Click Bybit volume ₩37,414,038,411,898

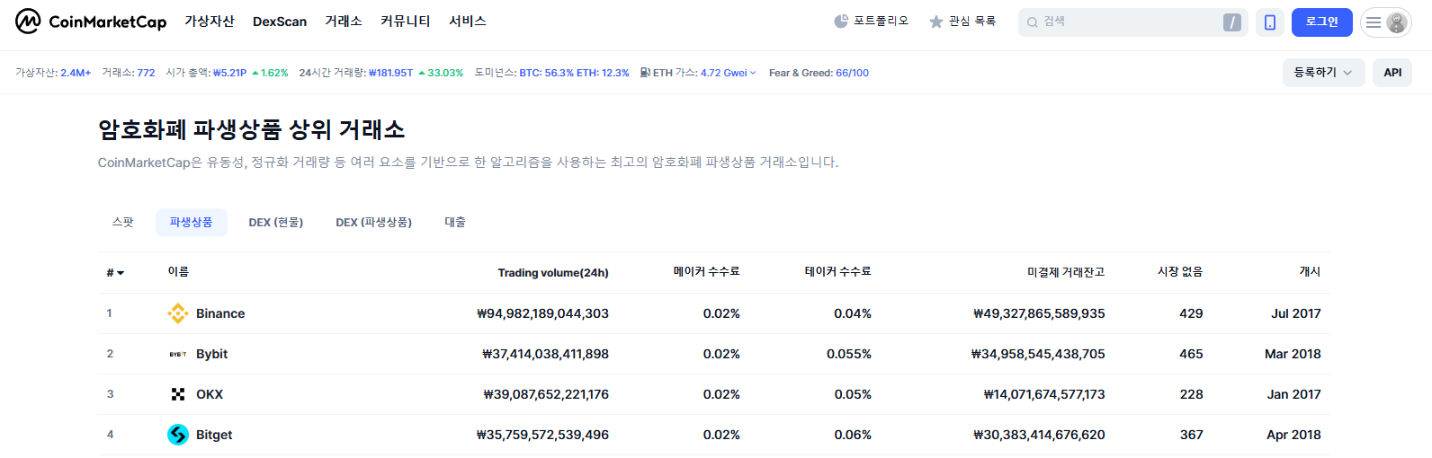pyautogui.click(x=545, y=354)
